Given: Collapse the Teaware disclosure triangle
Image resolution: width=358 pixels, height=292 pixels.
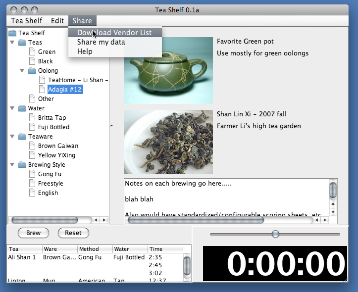Looking at the screenshot, I should [12, 137].
